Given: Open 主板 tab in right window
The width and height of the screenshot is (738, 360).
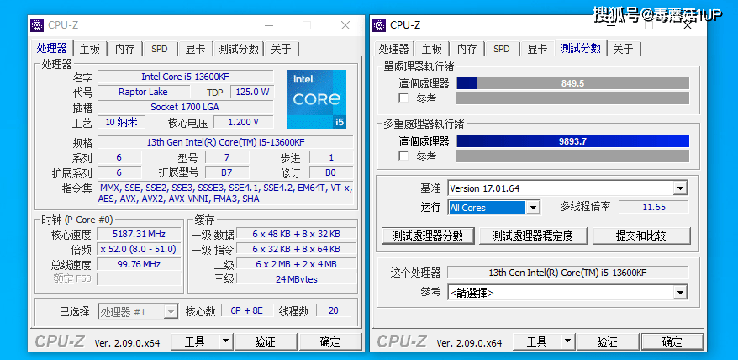Looking at the screenshot, I should point(431,49).
